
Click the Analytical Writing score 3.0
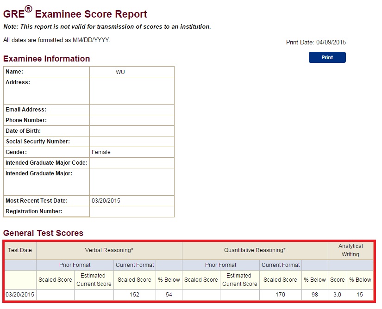click(x=337, y=295)
